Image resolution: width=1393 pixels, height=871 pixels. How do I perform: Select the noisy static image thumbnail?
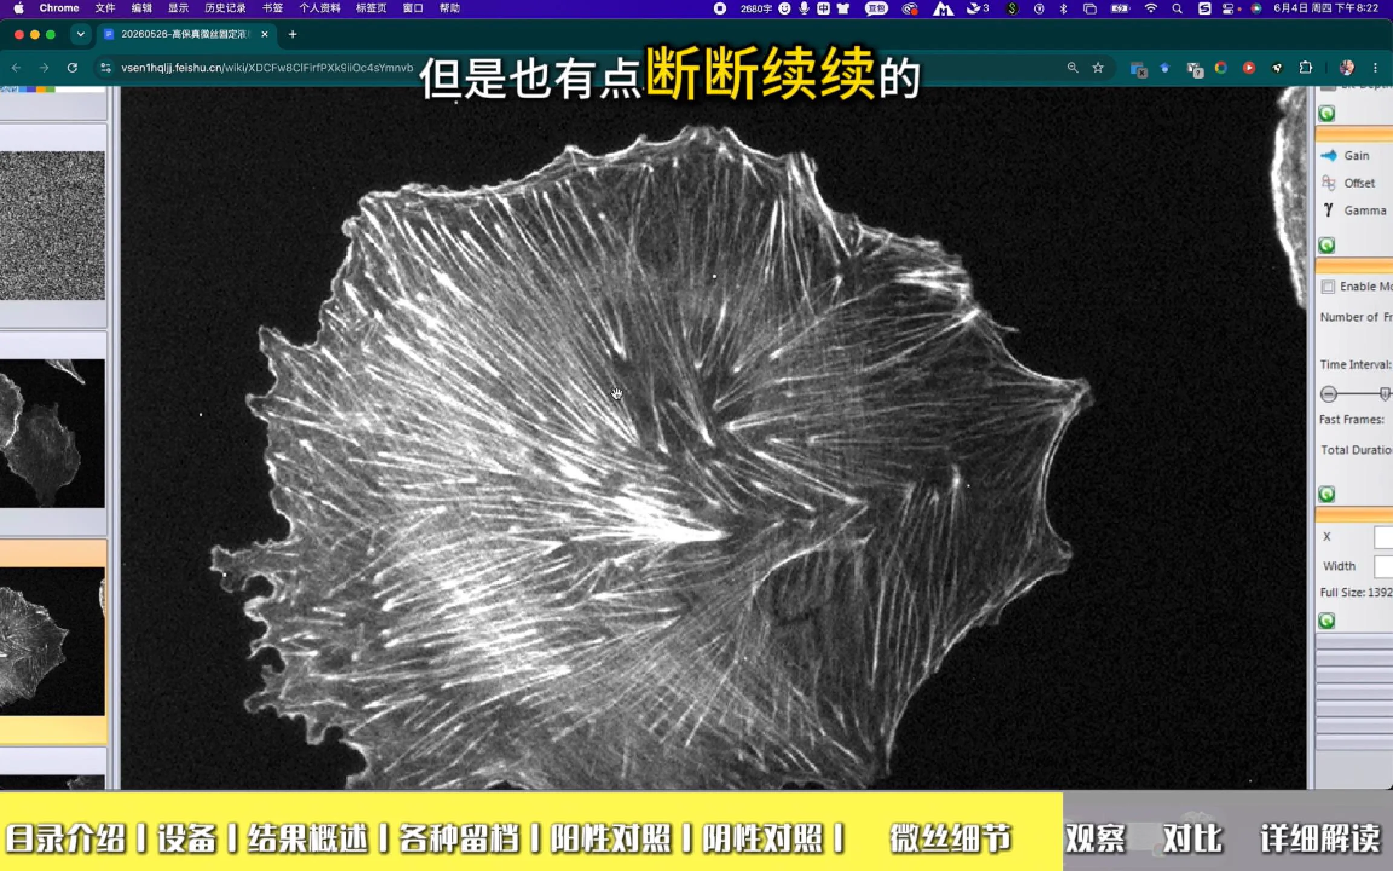point(52,226)
